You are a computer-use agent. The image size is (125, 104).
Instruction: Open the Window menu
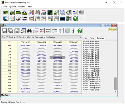point(22,7)
